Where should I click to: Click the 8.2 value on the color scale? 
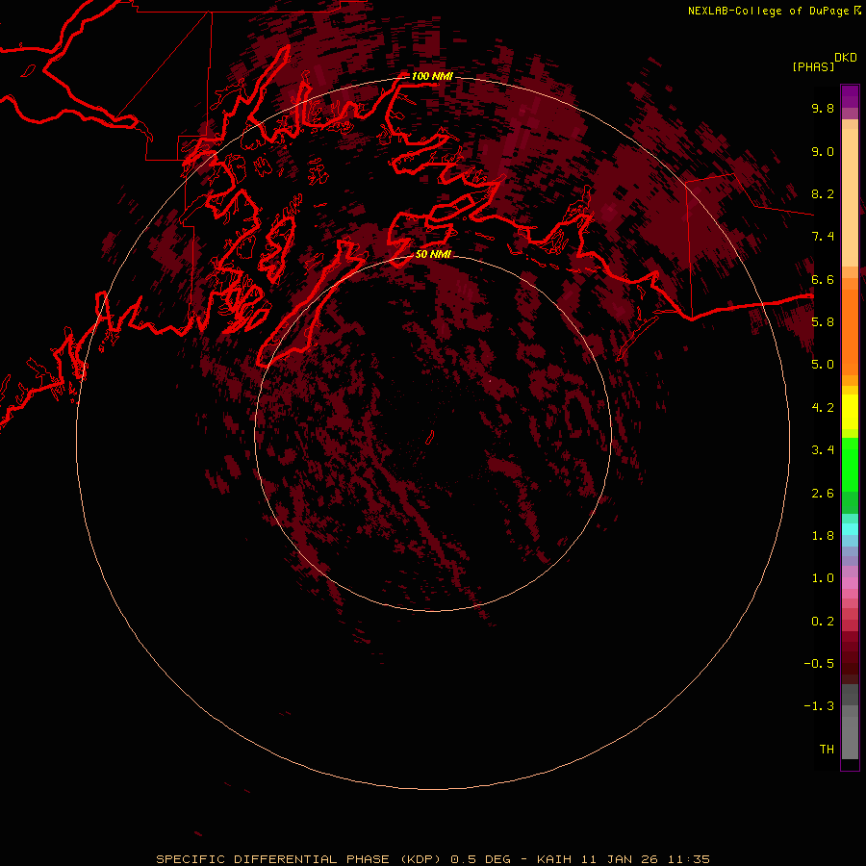(823, 193)
